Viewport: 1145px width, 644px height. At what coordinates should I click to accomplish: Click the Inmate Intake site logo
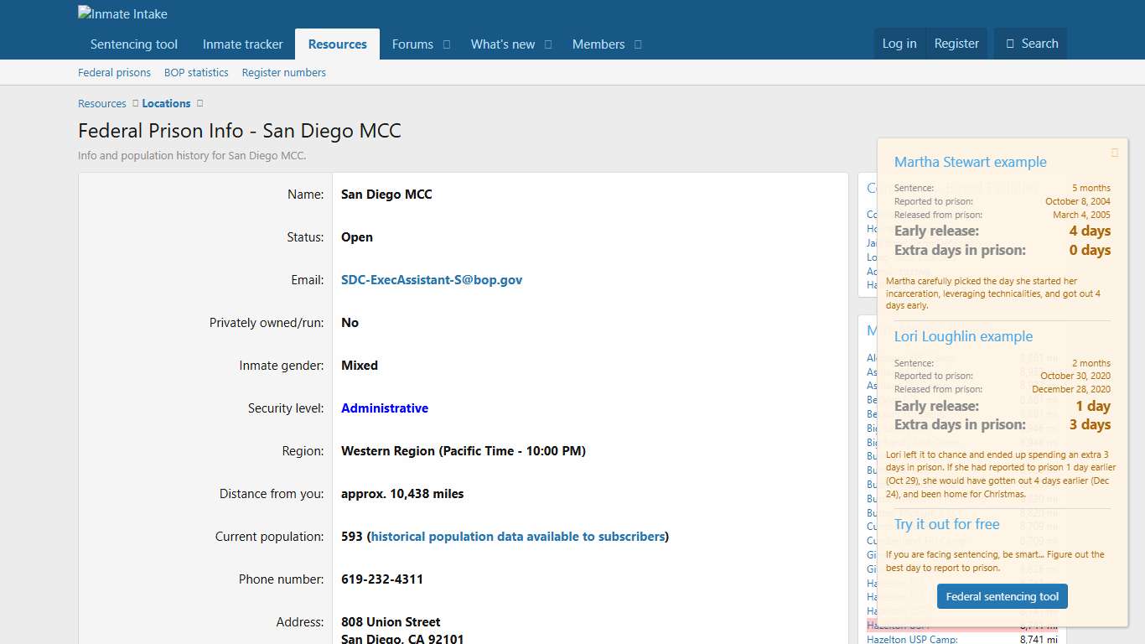click(x=122, y=13)
